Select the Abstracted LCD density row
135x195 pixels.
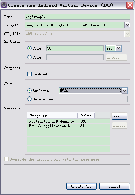pos(68,121)
